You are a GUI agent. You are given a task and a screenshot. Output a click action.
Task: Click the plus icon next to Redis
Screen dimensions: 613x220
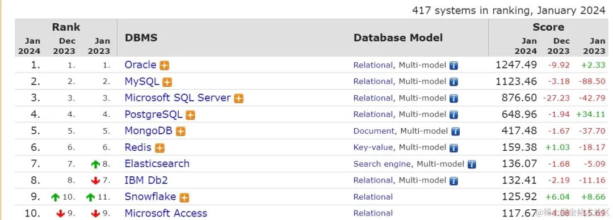[x=159, y=148]
